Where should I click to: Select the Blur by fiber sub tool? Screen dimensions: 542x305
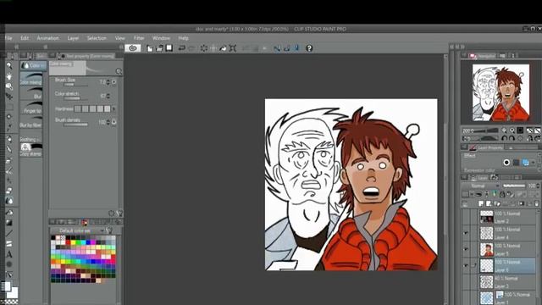pos(31,122)
